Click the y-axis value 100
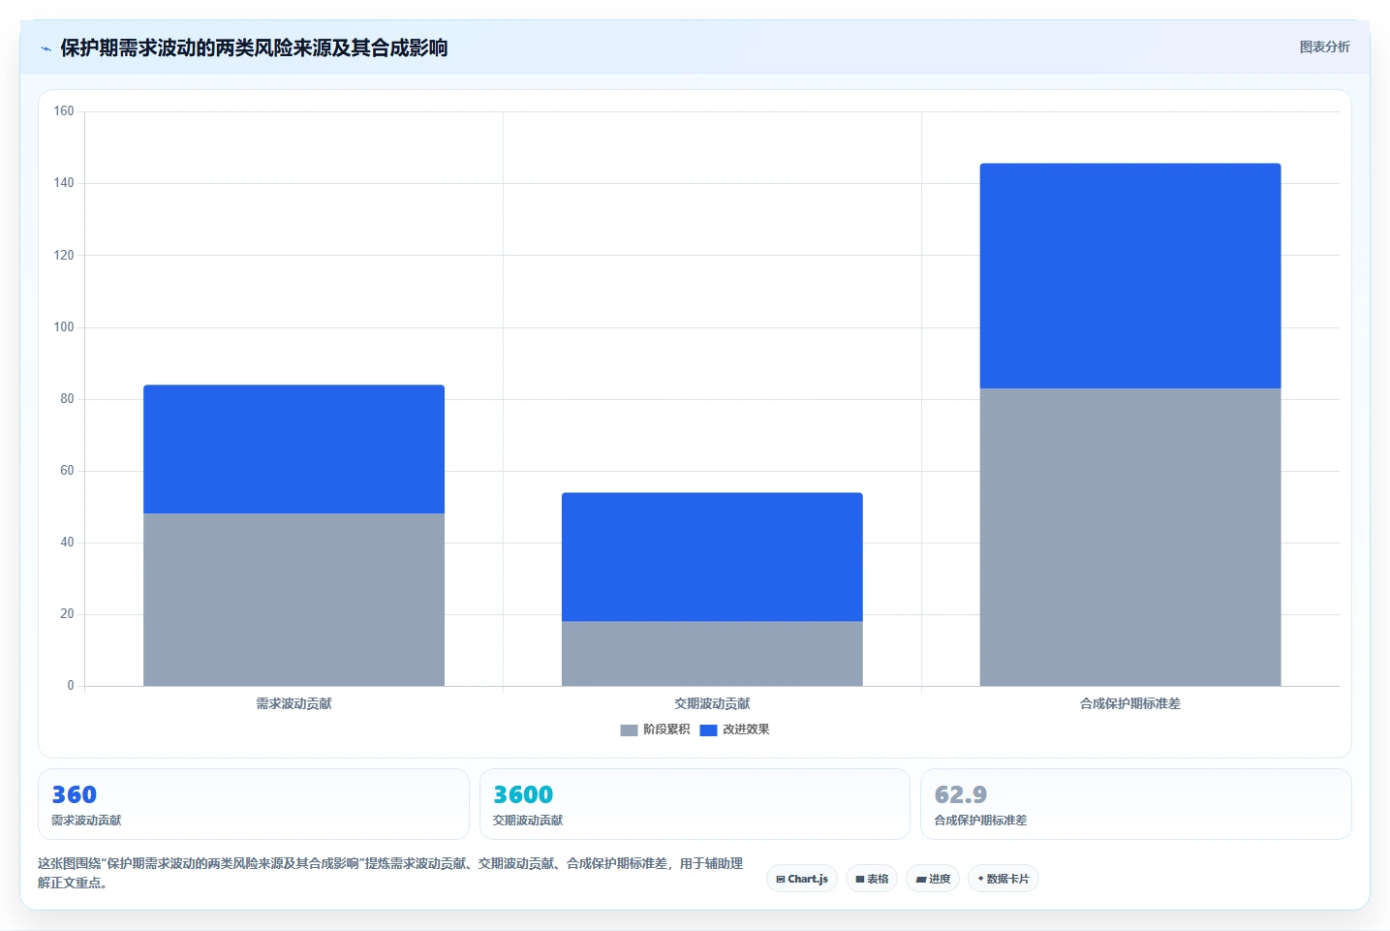1390x931 pixels. point(64,327)
